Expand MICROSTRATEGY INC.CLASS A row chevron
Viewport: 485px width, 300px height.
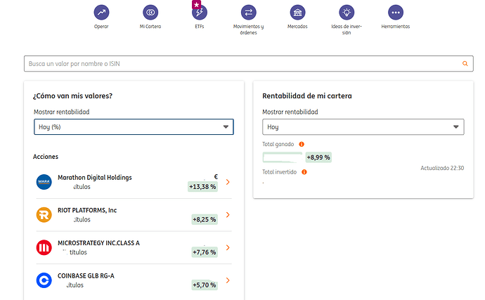coord(228,247)
